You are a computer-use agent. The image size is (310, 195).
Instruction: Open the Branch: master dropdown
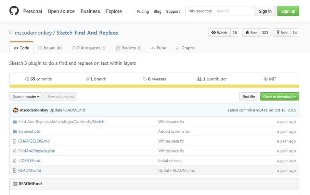pos(26,97)
